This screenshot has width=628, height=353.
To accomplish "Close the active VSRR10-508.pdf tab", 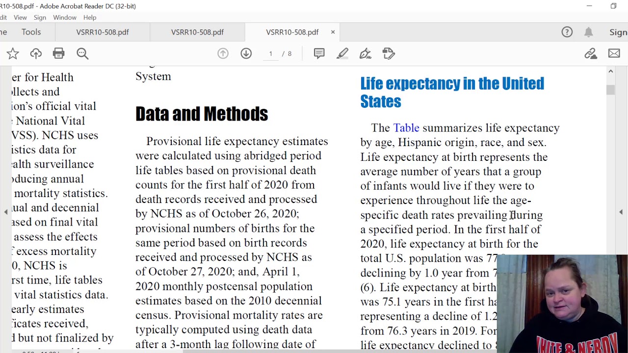I will click(x=333, y=32).
